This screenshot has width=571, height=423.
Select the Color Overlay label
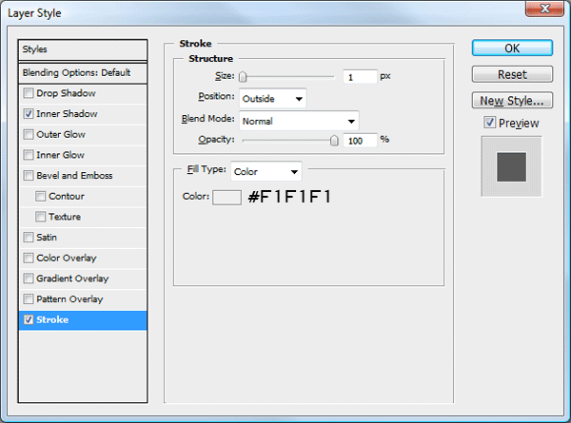pos(67,259)
